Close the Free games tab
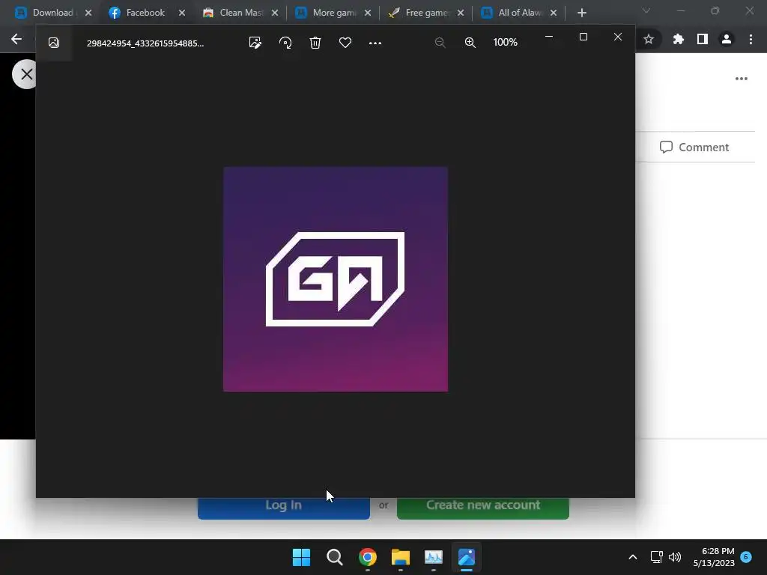767x575 pixels. (461, 13)
